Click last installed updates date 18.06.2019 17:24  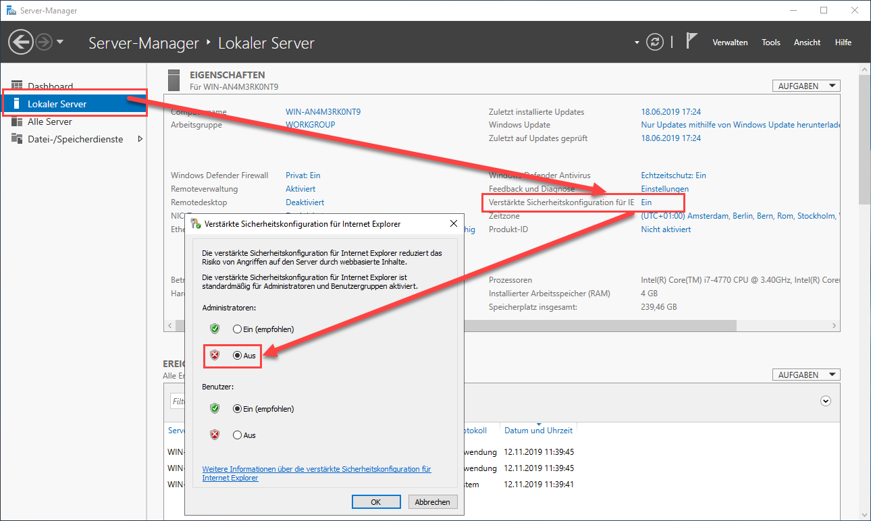[x=670, y=112]
